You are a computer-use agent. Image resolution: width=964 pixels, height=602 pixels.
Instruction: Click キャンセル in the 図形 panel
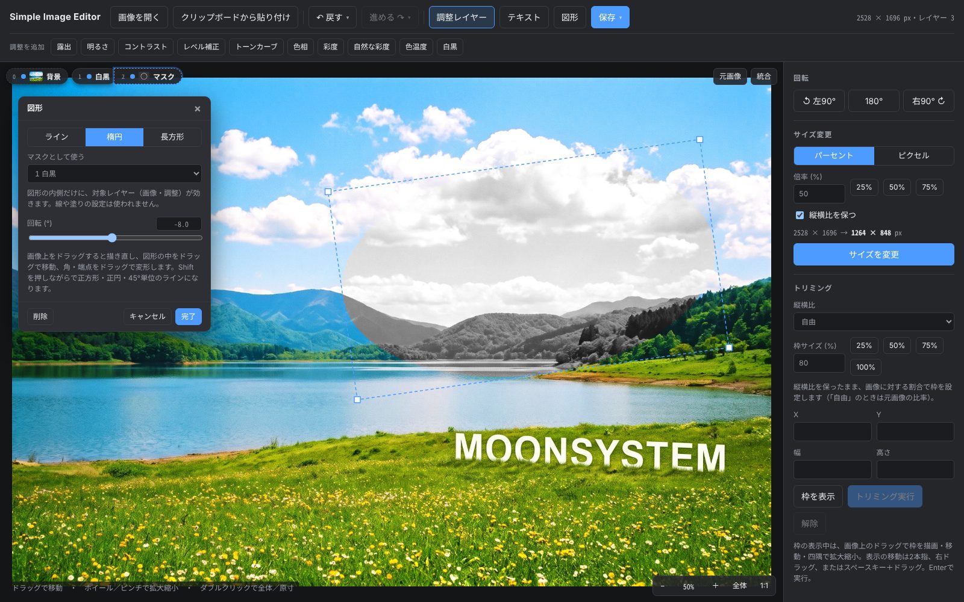[x=148, y=317]
